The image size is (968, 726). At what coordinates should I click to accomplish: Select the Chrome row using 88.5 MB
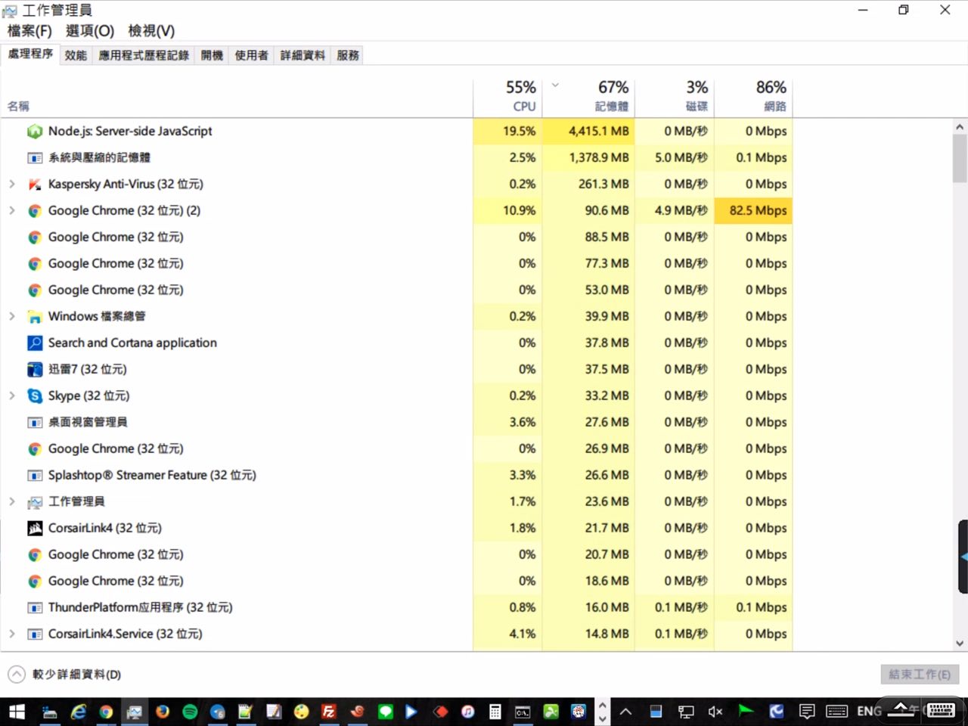[x=396, y=237]
